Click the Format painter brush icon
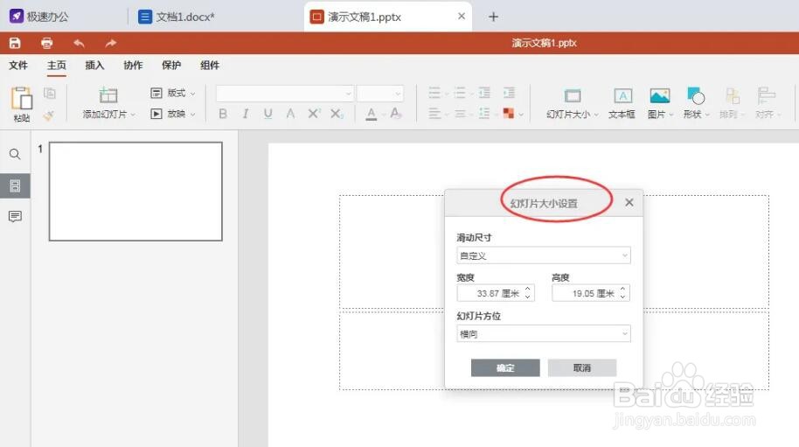This screenshot has width=799, height=447. pos(49,115)
